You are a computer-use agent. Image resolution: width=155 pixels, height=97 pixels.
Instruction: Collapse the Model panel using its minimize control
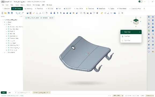click(20, 17)
